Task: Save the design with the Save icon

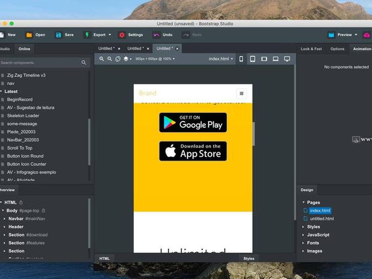Action: tap(59, 35)
